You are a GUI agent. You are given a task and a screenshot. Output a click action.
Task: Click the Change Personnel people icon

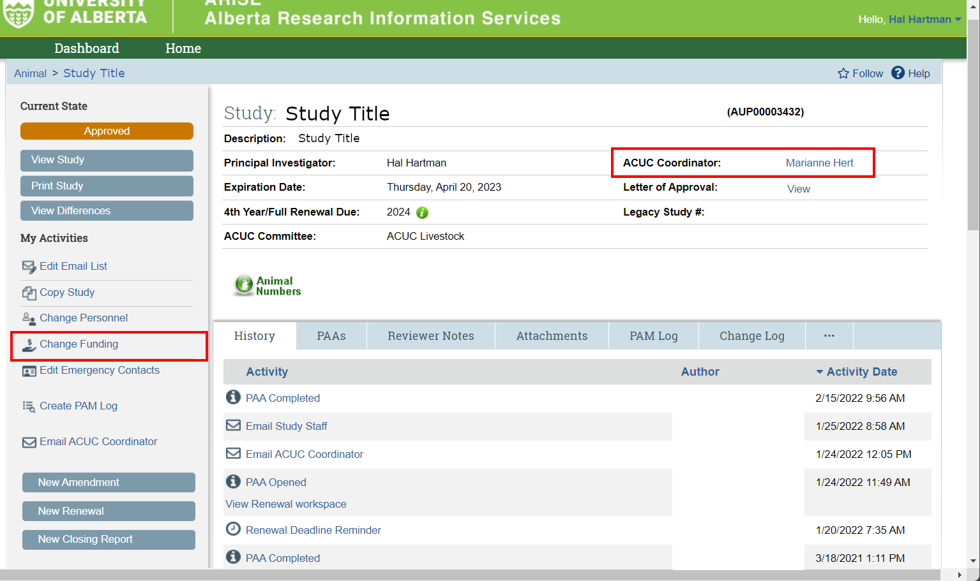pos(29,318)
